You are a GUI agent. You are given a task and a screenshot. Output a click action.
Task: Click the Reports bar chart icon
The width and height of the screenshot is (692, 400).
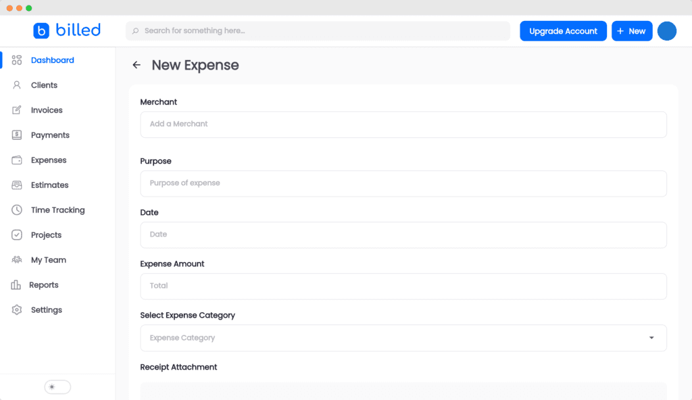16,285
